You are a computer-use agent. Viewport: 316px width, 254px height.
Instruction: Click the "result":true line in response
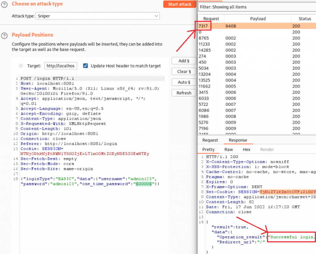(230, 227)
